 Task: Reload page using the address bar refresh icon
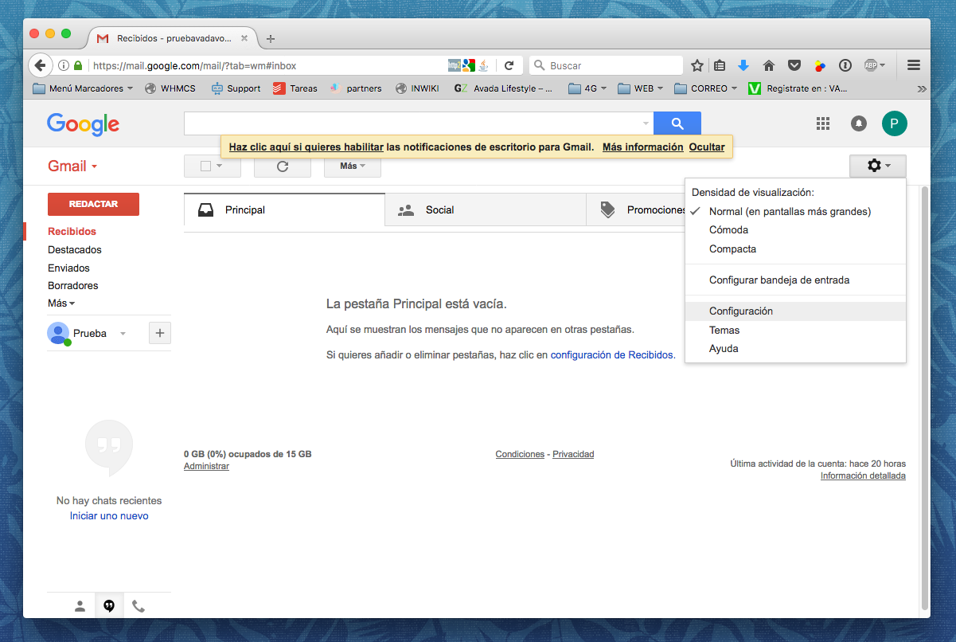(509, 65)
